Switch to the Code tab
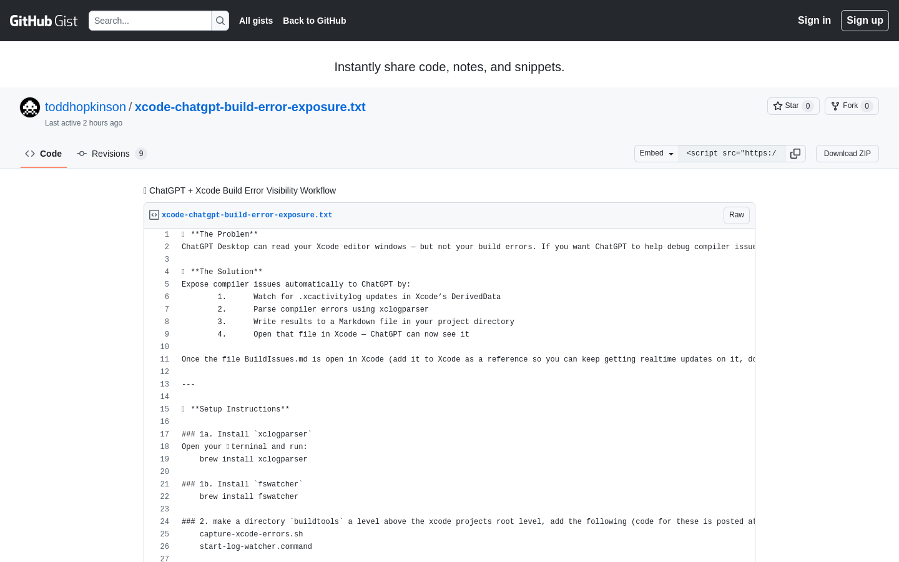The image size is (899, 562). (44, 154)
